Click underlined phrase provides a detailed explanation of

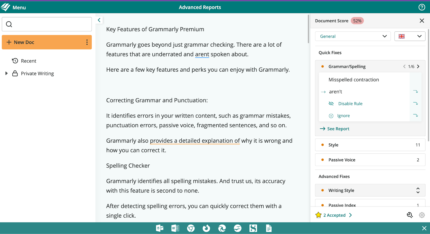[195, 141]
